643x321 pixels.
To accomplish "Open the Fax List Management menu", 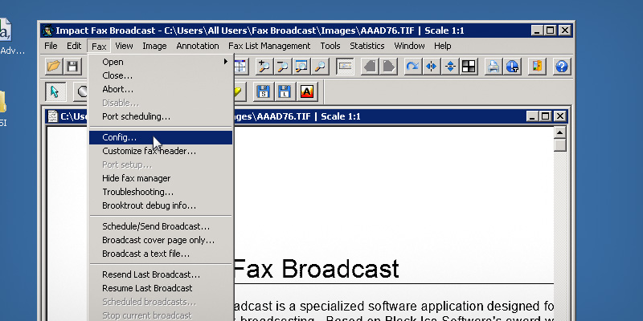I will [x=268, y=46].
